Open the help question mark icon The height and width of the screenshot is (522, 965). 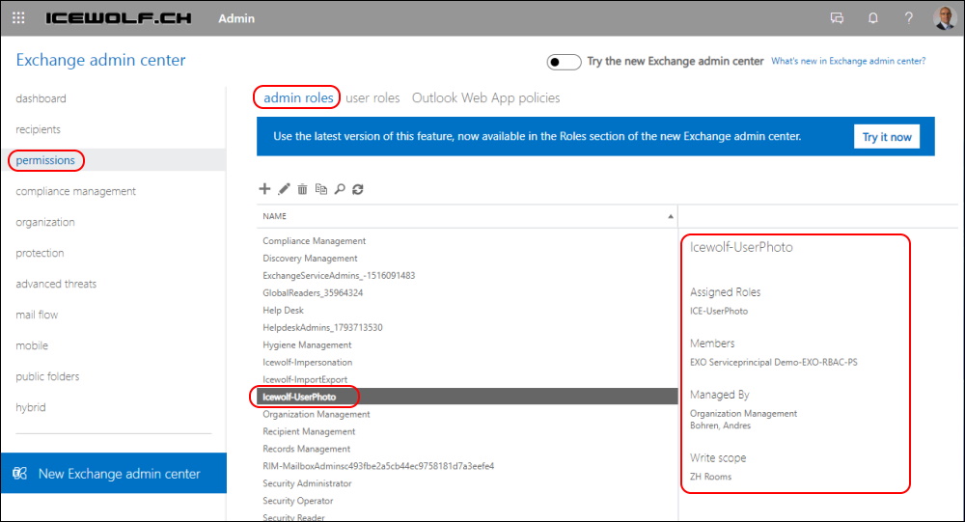click(x=908, y=18)
